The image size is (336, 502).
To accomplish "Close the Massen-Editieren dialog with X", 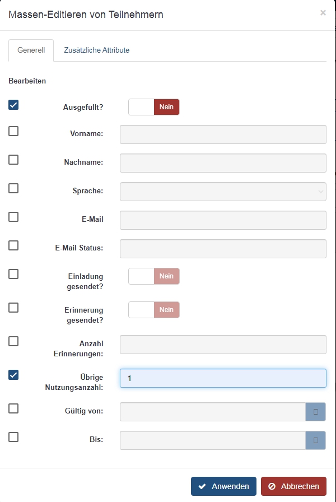I will coord(323,13).
